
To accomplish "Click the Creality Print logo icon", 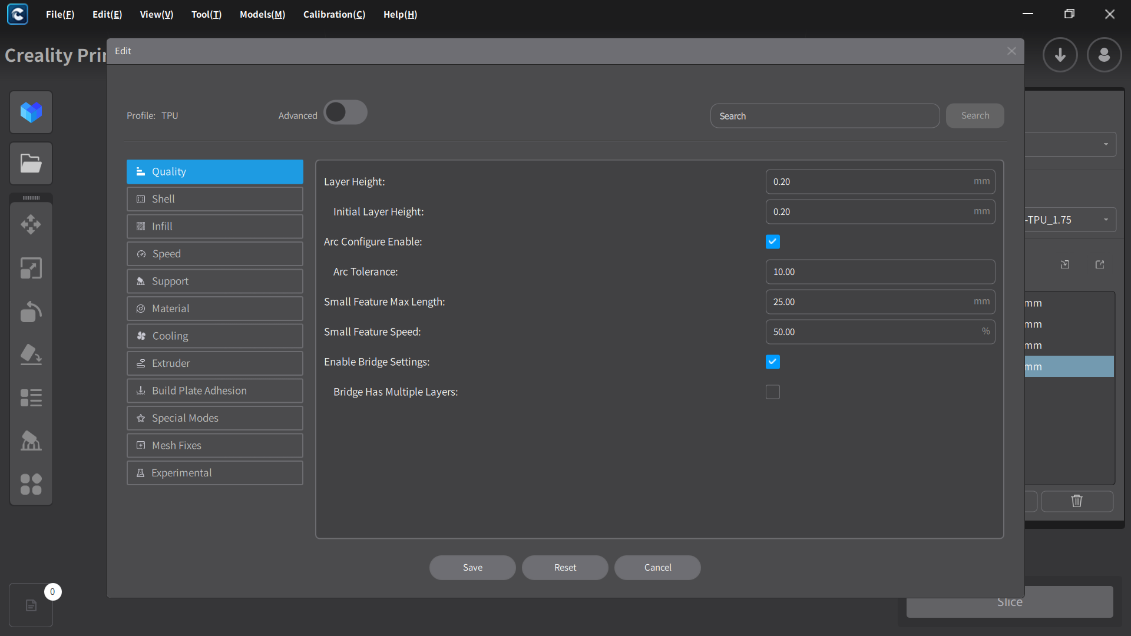I will point(17,14).
